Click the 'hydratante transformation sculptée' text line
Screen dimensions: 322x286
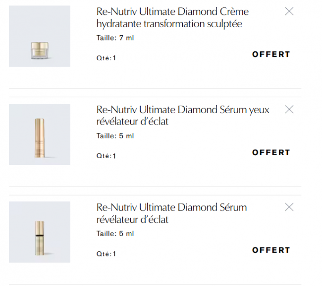(169, 24)
